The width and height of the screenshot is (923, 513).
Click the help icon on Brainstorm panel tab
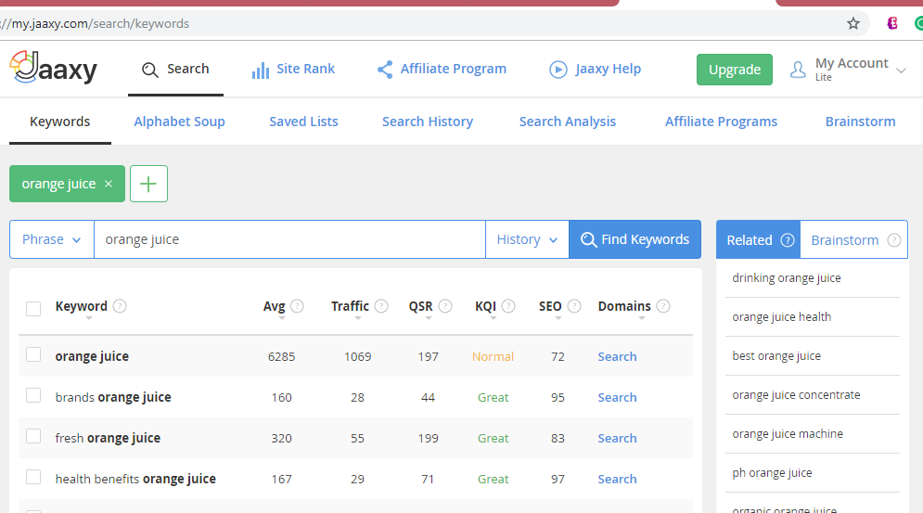[x=894, y=240]
